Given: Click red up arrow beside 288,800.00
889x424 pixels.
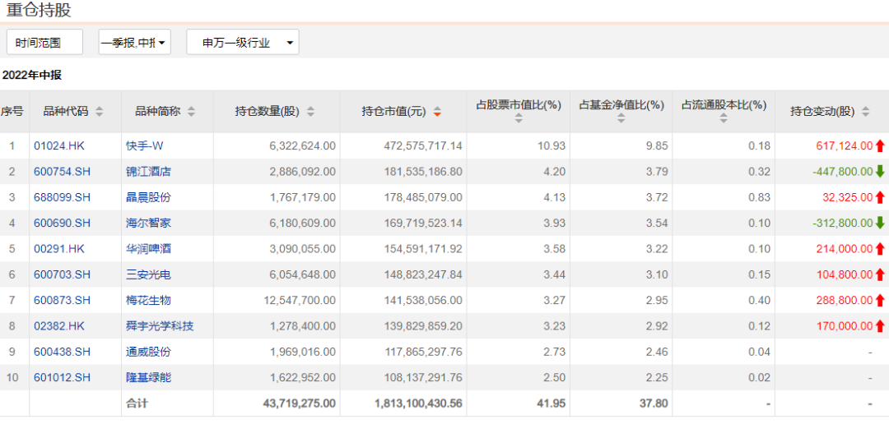Looking at the screenshot, I should 880,301.
